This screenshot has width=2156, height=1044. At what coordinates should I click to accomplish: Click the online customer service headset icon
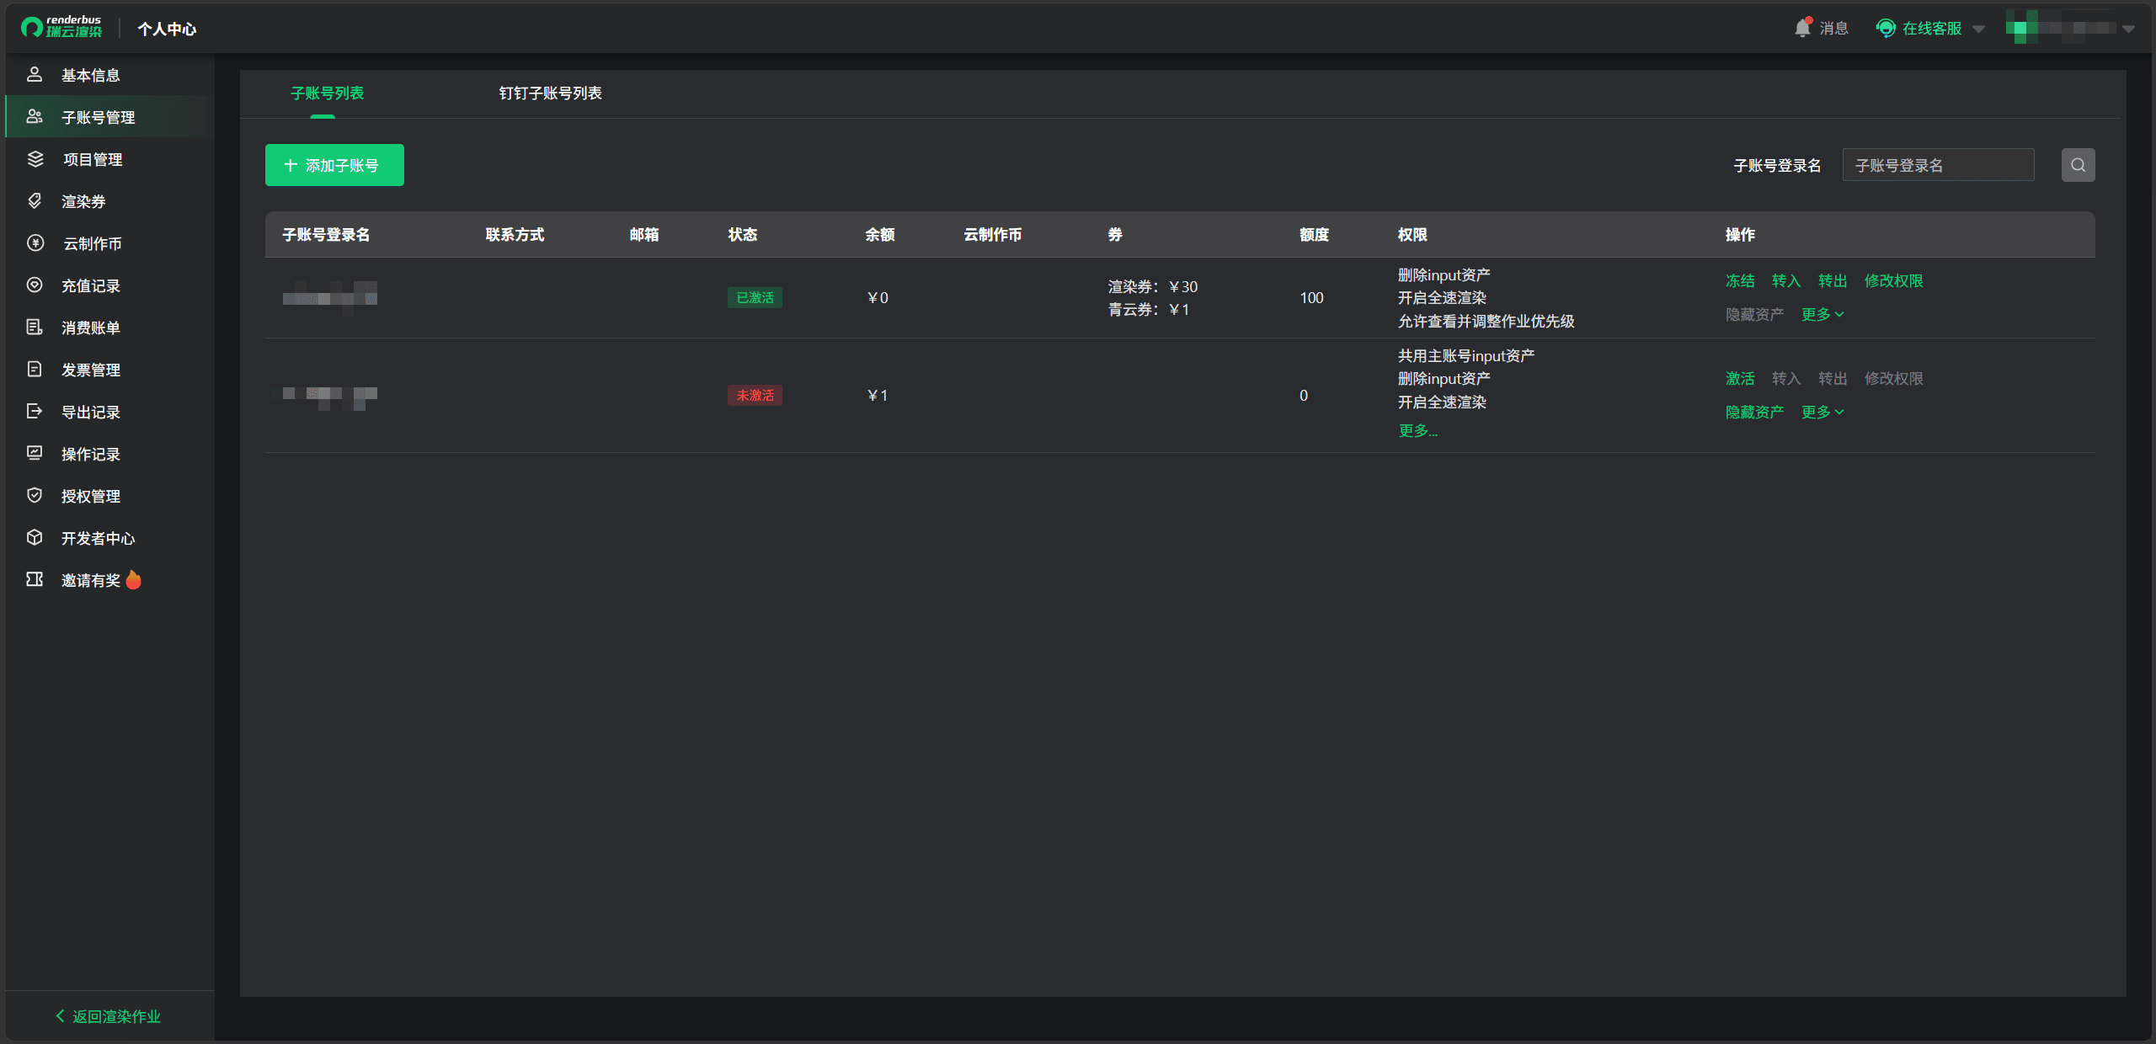1886,28
